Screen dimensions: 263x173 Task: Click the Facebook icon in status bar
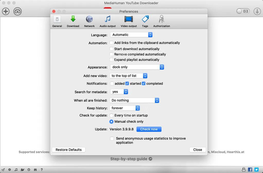click(x=250, y=170)
